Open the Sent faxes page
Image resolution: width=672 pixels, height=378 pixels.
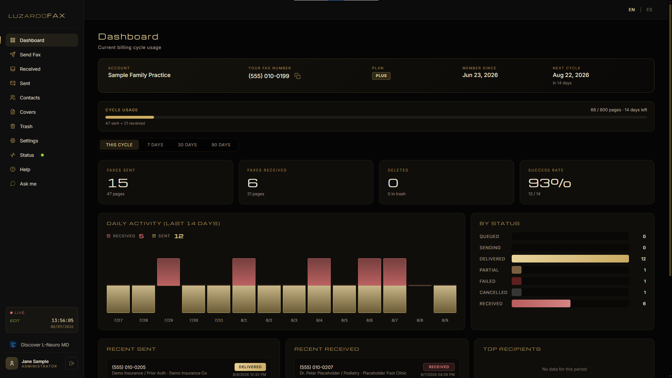[x=42, y=83]
